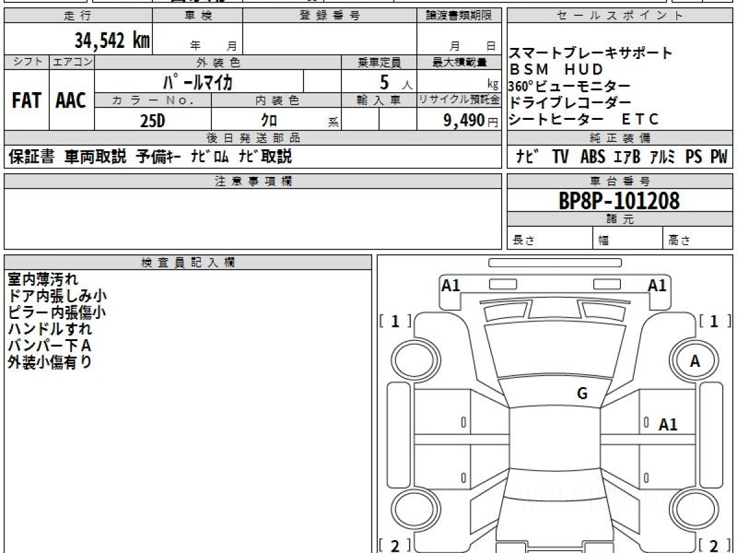Viewport: 737px width, 553px height.
Task: Click the seating capacity value 5 人
Action: click(395, 81)
